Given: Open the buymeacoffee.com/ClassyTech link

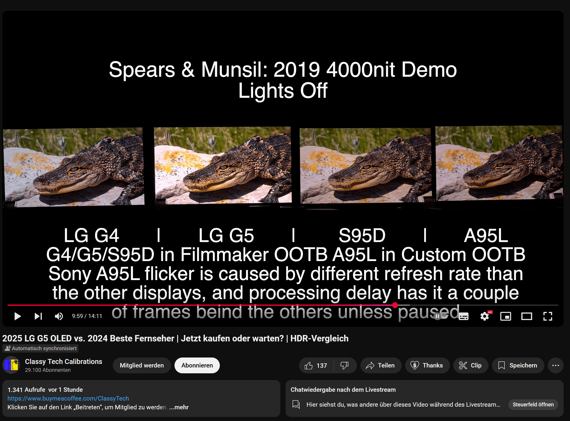Looking at the screenshot, I should coord(68,398).
